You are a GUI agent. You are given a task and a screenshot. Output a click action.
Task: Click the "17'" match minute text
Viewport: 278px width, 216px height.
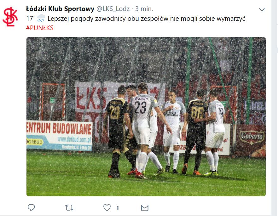(30, 19)
